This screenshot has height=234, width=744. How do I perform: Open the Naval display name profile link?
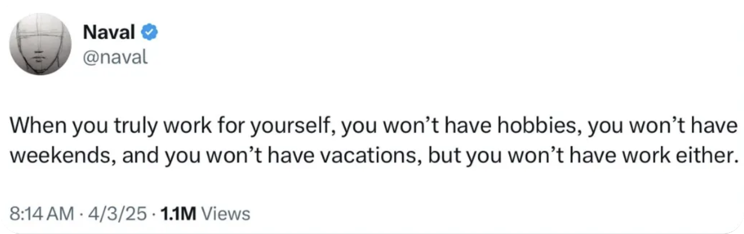pyautogui.click(x=109, y=33)
